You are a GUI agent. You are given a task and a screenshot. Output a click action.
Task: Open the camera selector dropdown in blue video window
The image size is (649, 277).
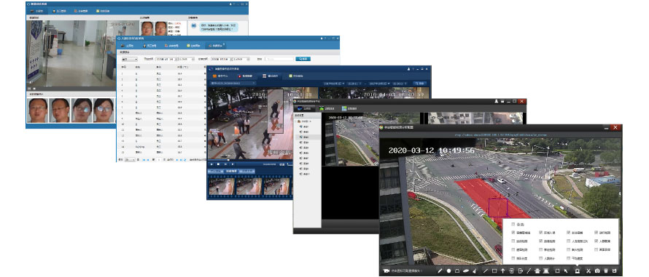coord(233,84)
